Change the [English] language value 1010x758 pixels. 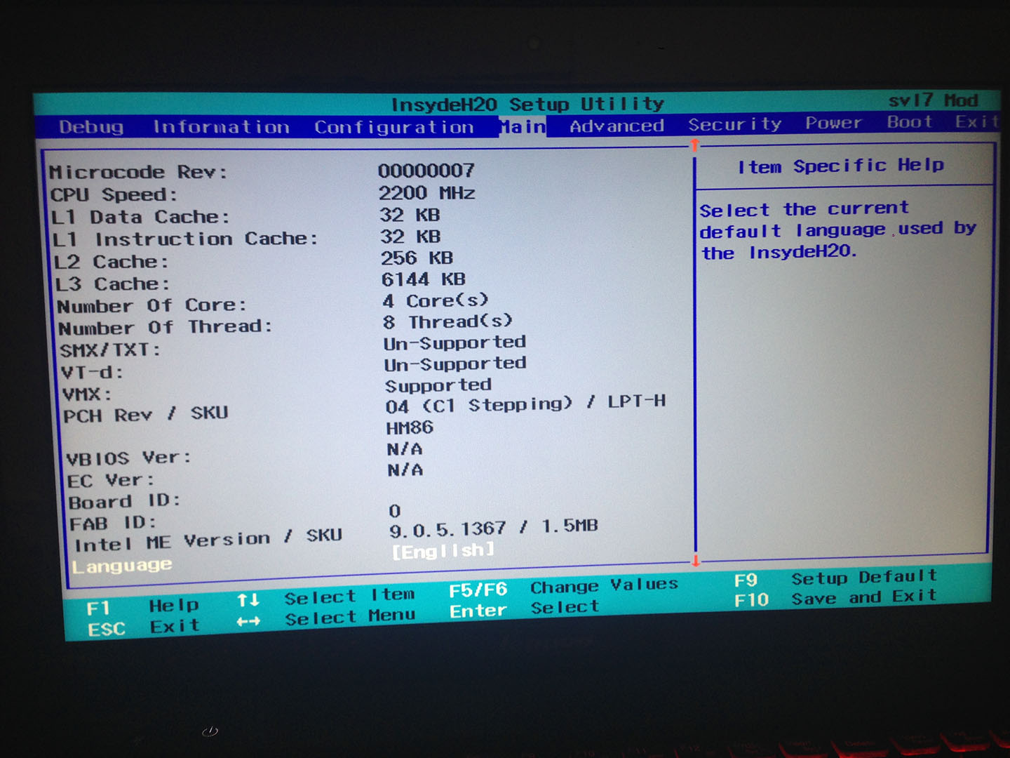click(443, 550)
